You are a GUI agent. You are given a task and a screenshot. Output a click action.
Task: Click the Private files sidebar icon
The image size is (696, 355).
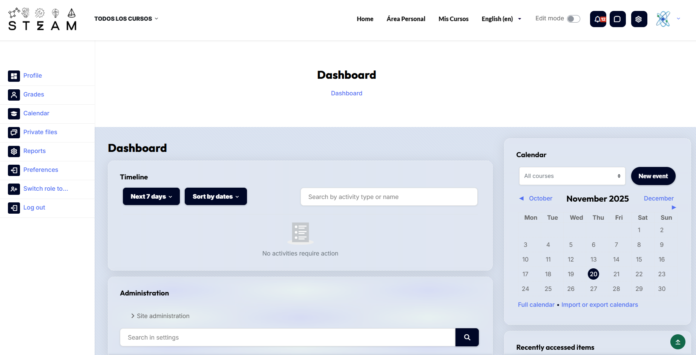click(x=14, y=132)
